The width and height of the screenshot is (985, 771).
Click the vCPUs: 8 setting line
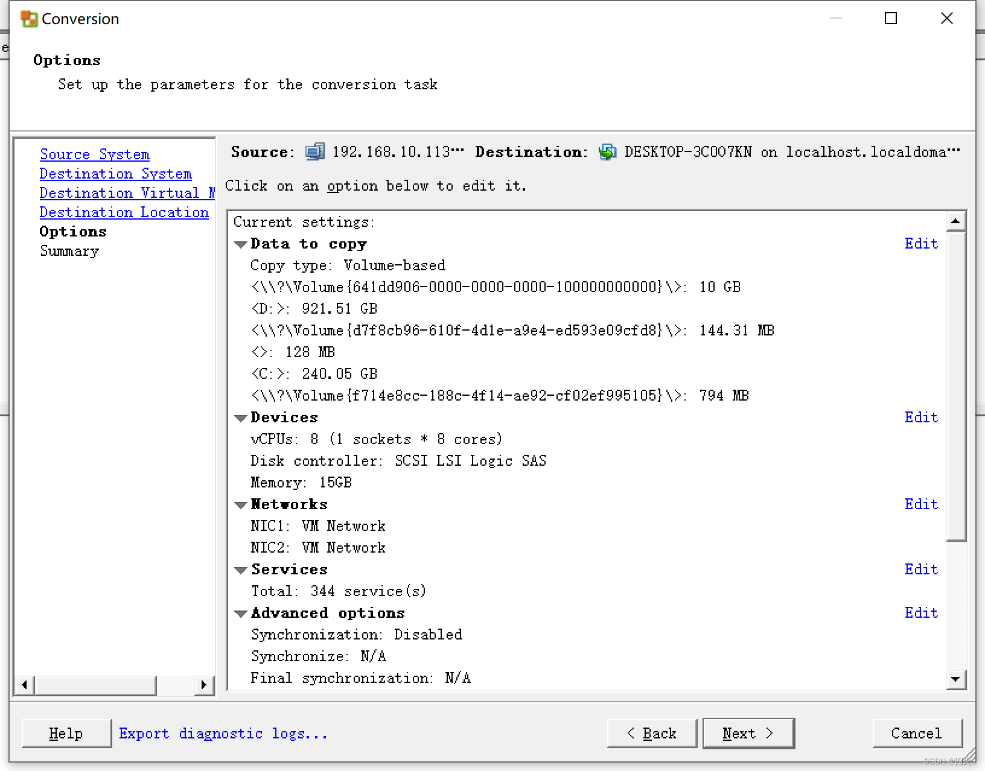click(377, 439)
